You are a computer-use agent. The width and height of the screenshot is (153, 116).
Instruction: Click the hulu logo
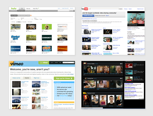[14, 9]
